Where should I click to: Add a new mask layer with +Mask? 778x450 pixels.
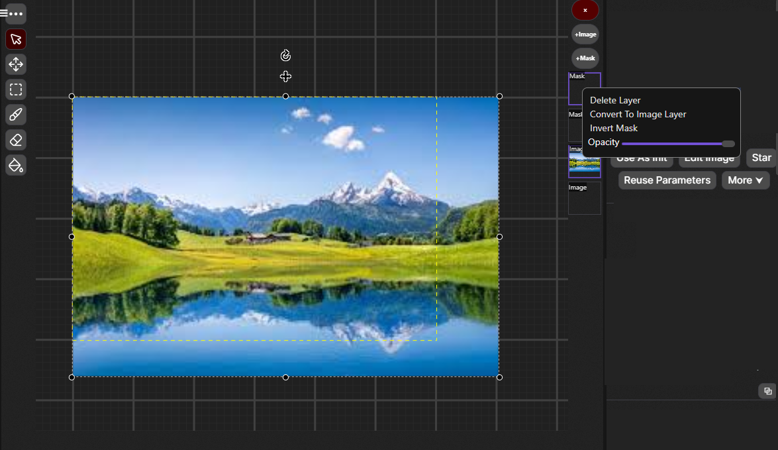(x=585, y=58)
